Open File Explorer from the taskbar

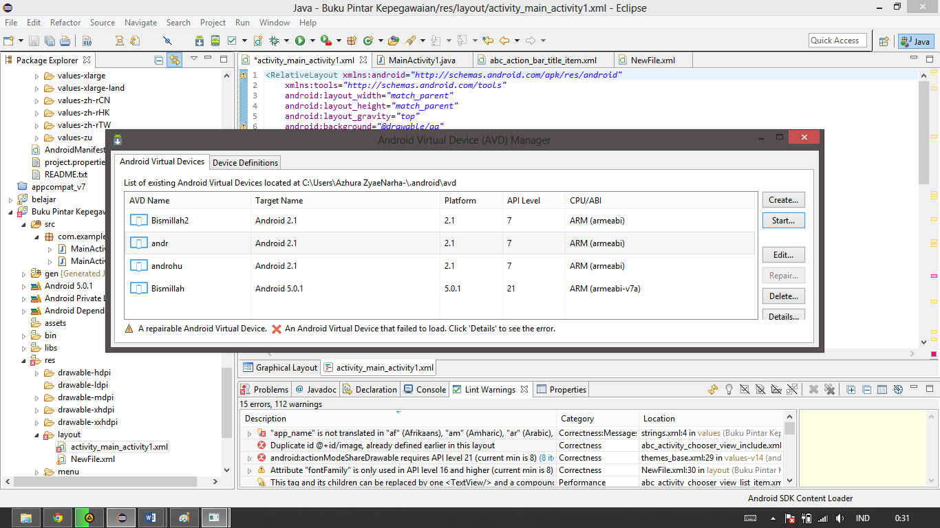point(26,518)
